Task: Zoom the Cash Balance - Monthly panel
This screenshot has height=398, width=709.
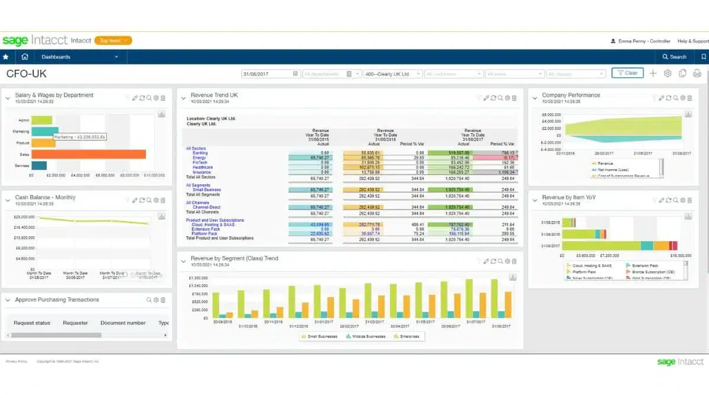Action: point(149,200)
